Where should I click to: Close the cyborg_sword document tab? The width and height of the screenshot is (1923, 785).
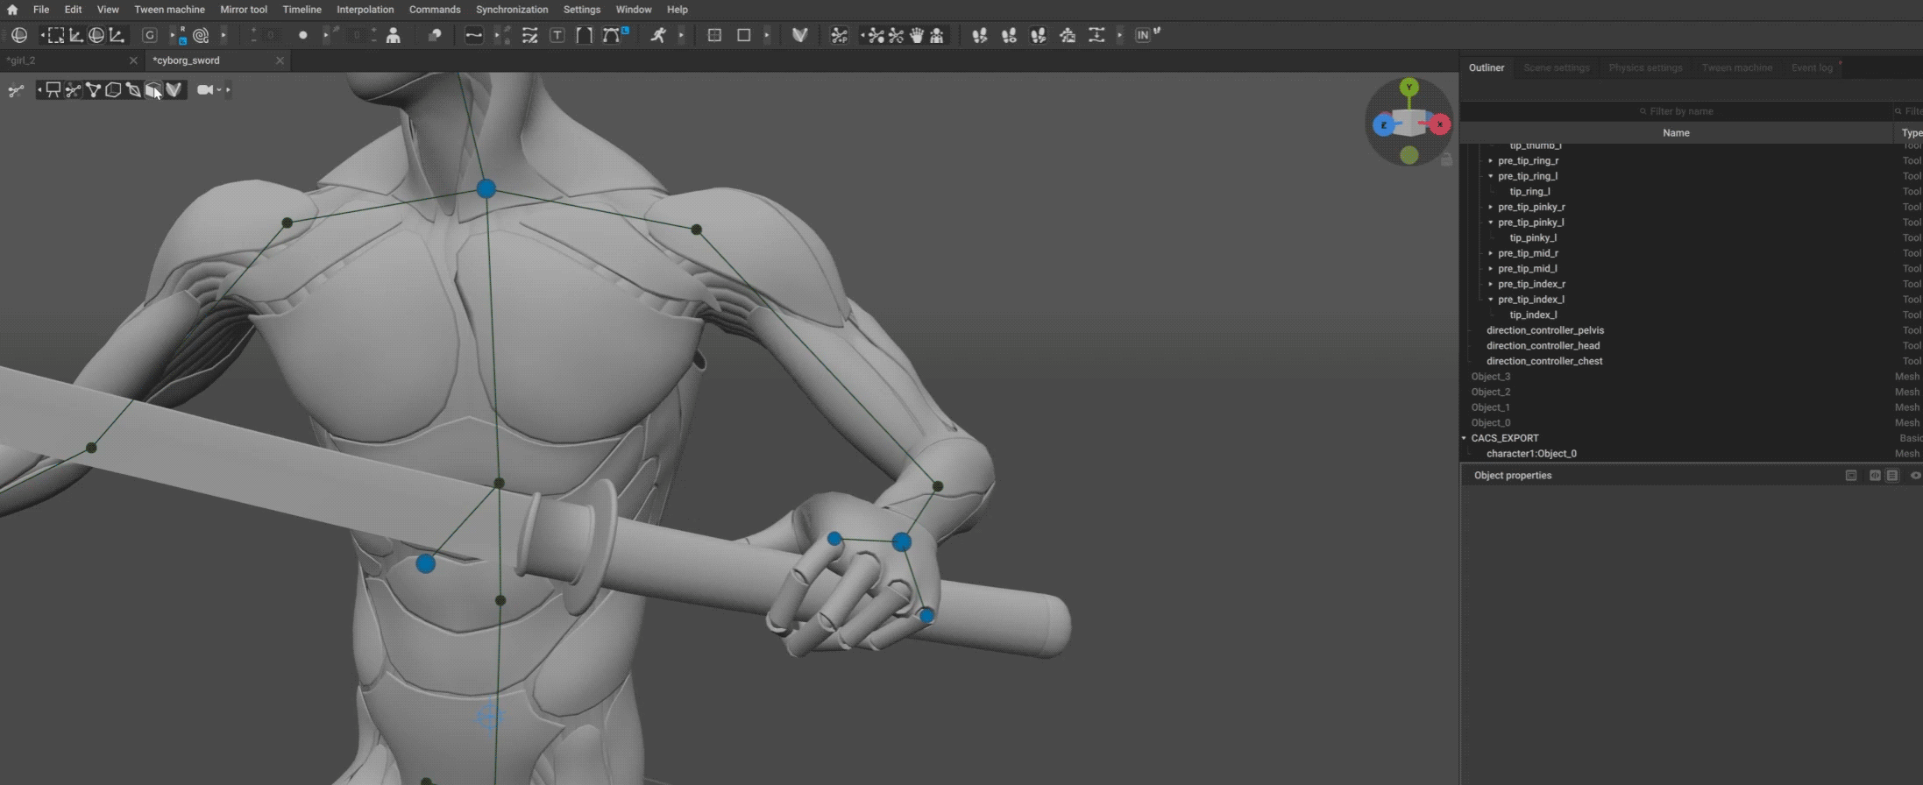280,60
